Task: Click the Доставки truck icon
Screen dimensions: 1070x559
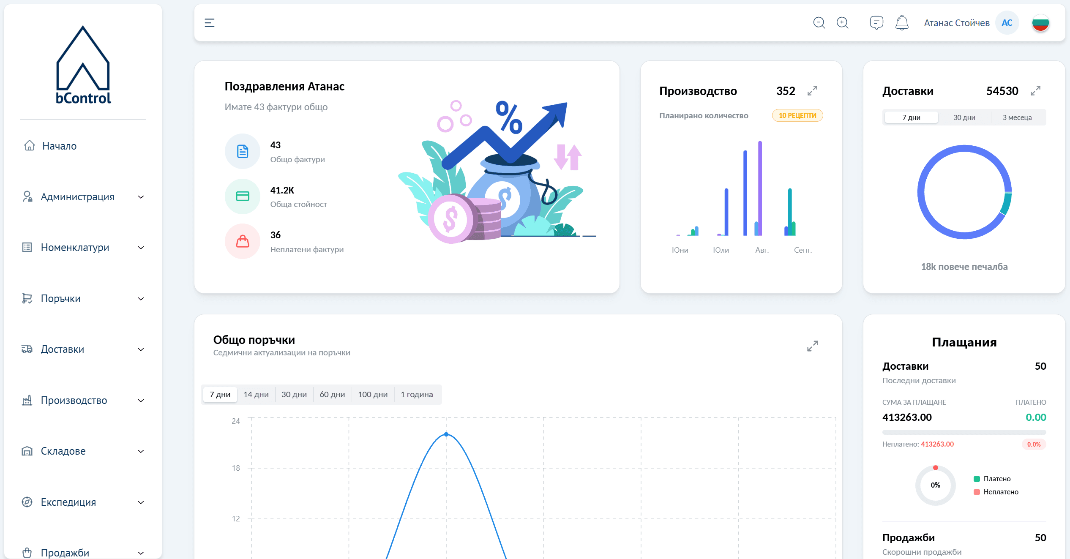Action: tap(27, 349)
